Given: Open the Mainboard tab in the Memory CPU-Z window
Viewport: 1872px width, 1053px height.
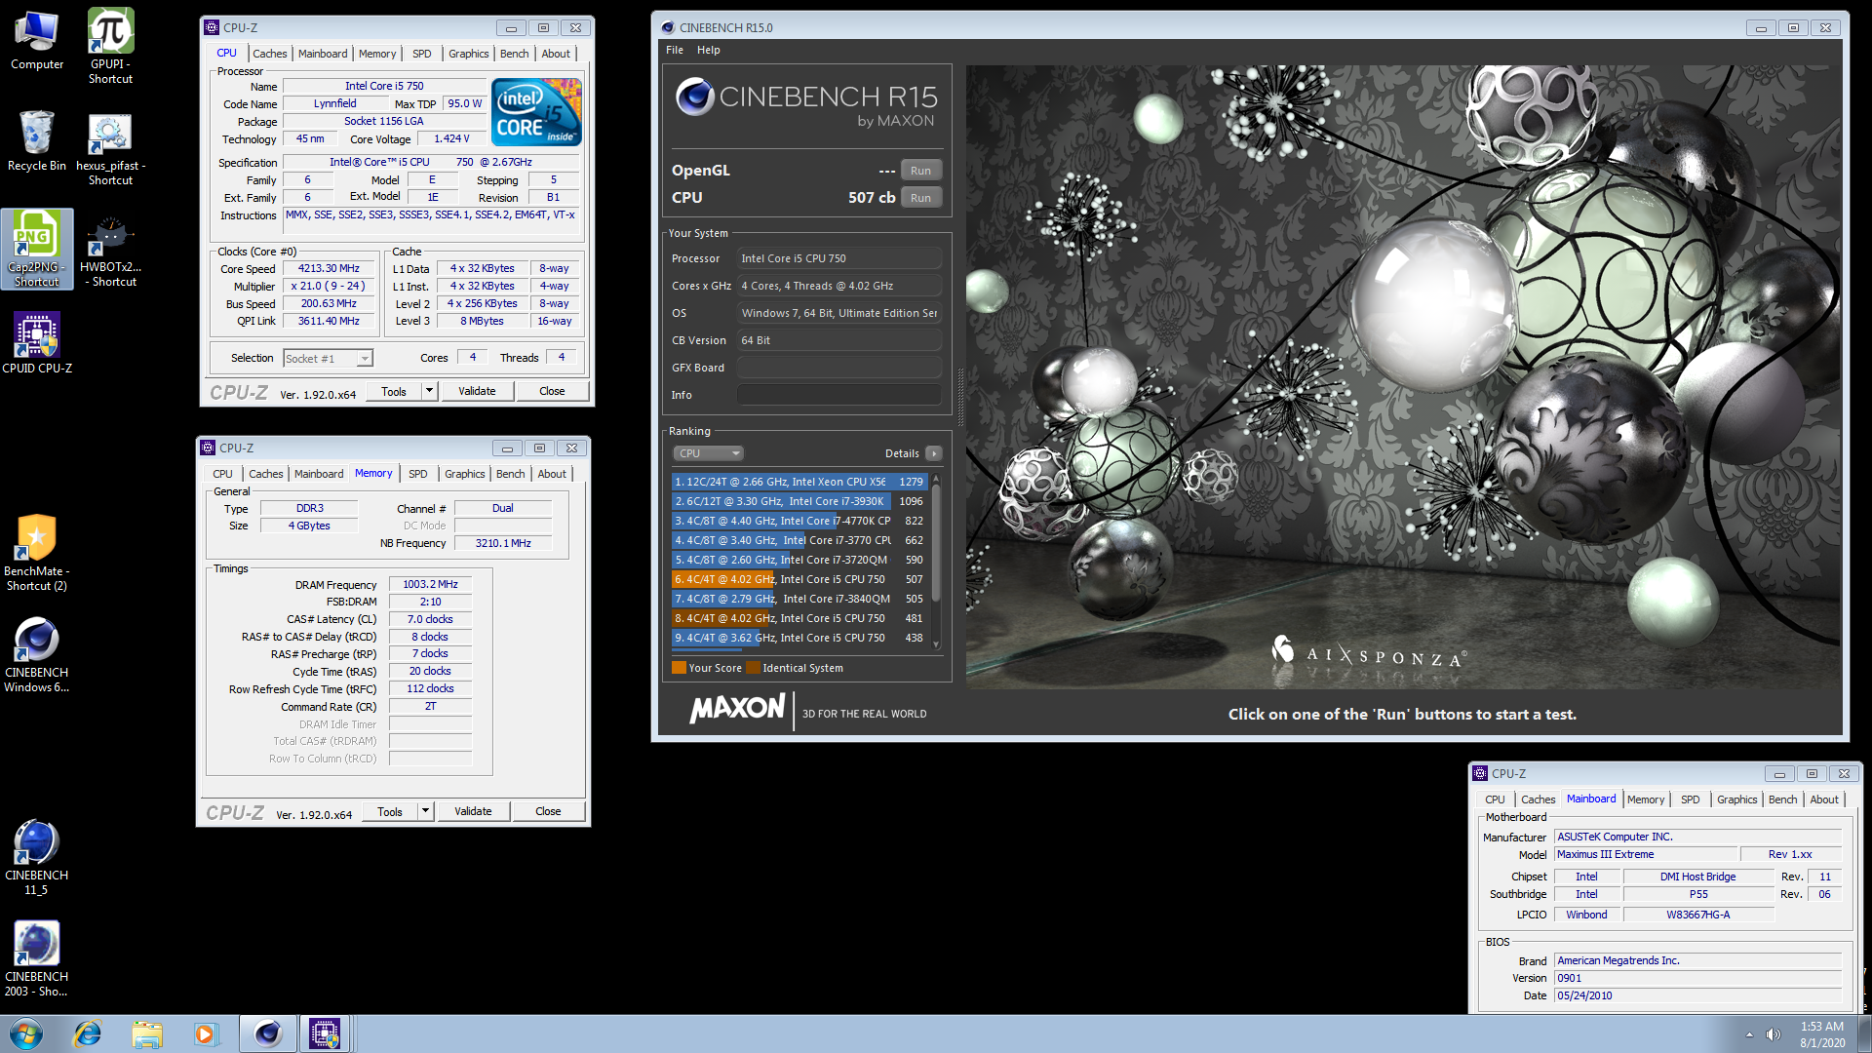Looking at the screenshot, I should coord(319,474).
